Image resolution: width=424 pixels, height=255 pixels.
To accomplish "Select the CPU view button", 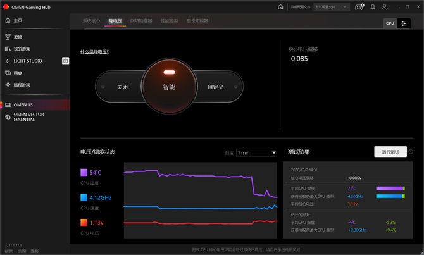I will pyautogui.click(x=390, y=23).
